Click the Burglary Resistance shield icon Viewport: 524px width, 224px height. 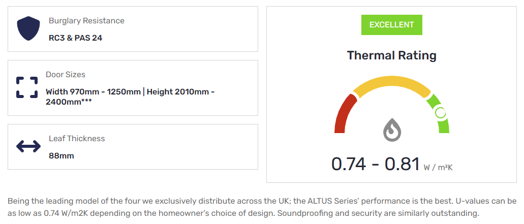[x=28, y=28]
